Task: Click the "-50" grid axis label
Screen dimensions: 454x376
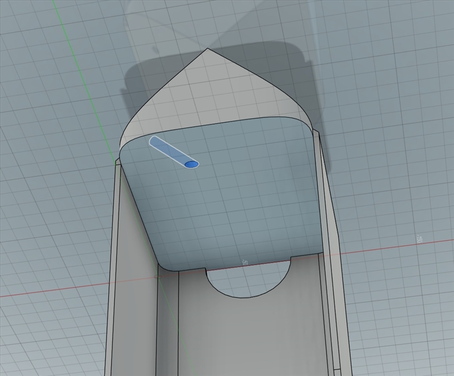Action: 245,263
